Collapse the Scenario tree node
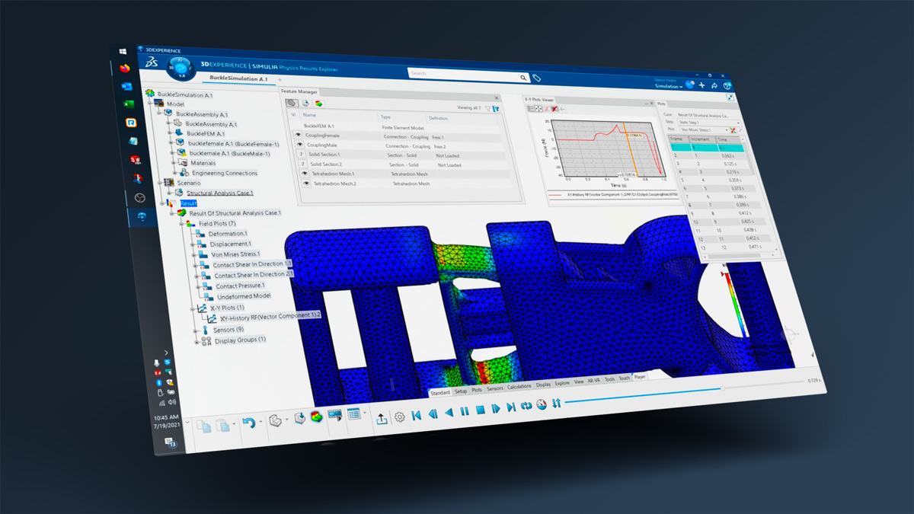Screen dimensions: 914x514 (160, 183)
